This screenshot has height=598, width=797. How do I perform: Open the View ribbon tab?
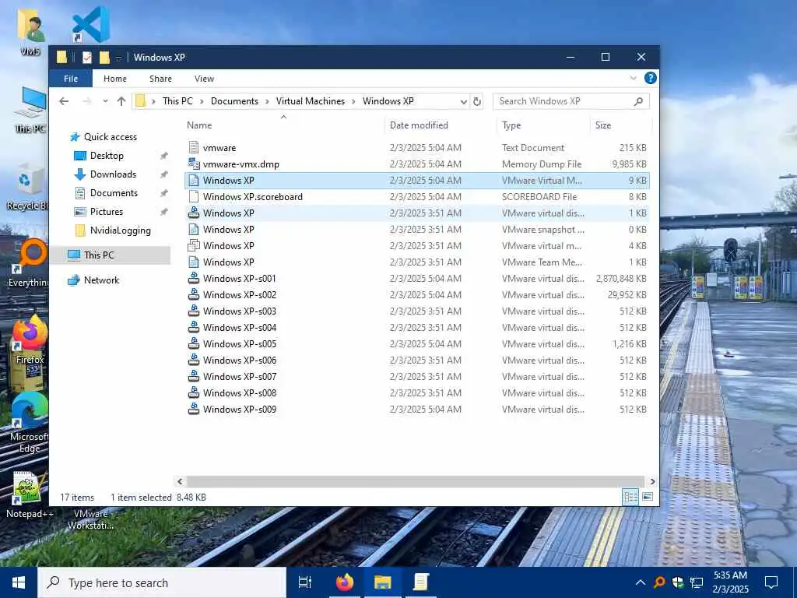(204, 79)
